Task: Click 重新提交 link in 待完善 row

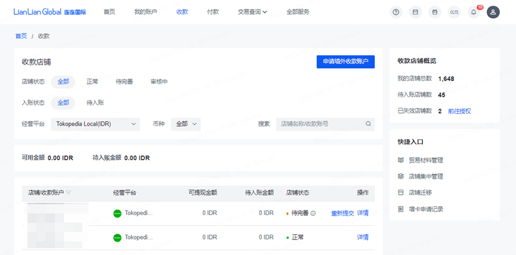Action: point(342,213)
